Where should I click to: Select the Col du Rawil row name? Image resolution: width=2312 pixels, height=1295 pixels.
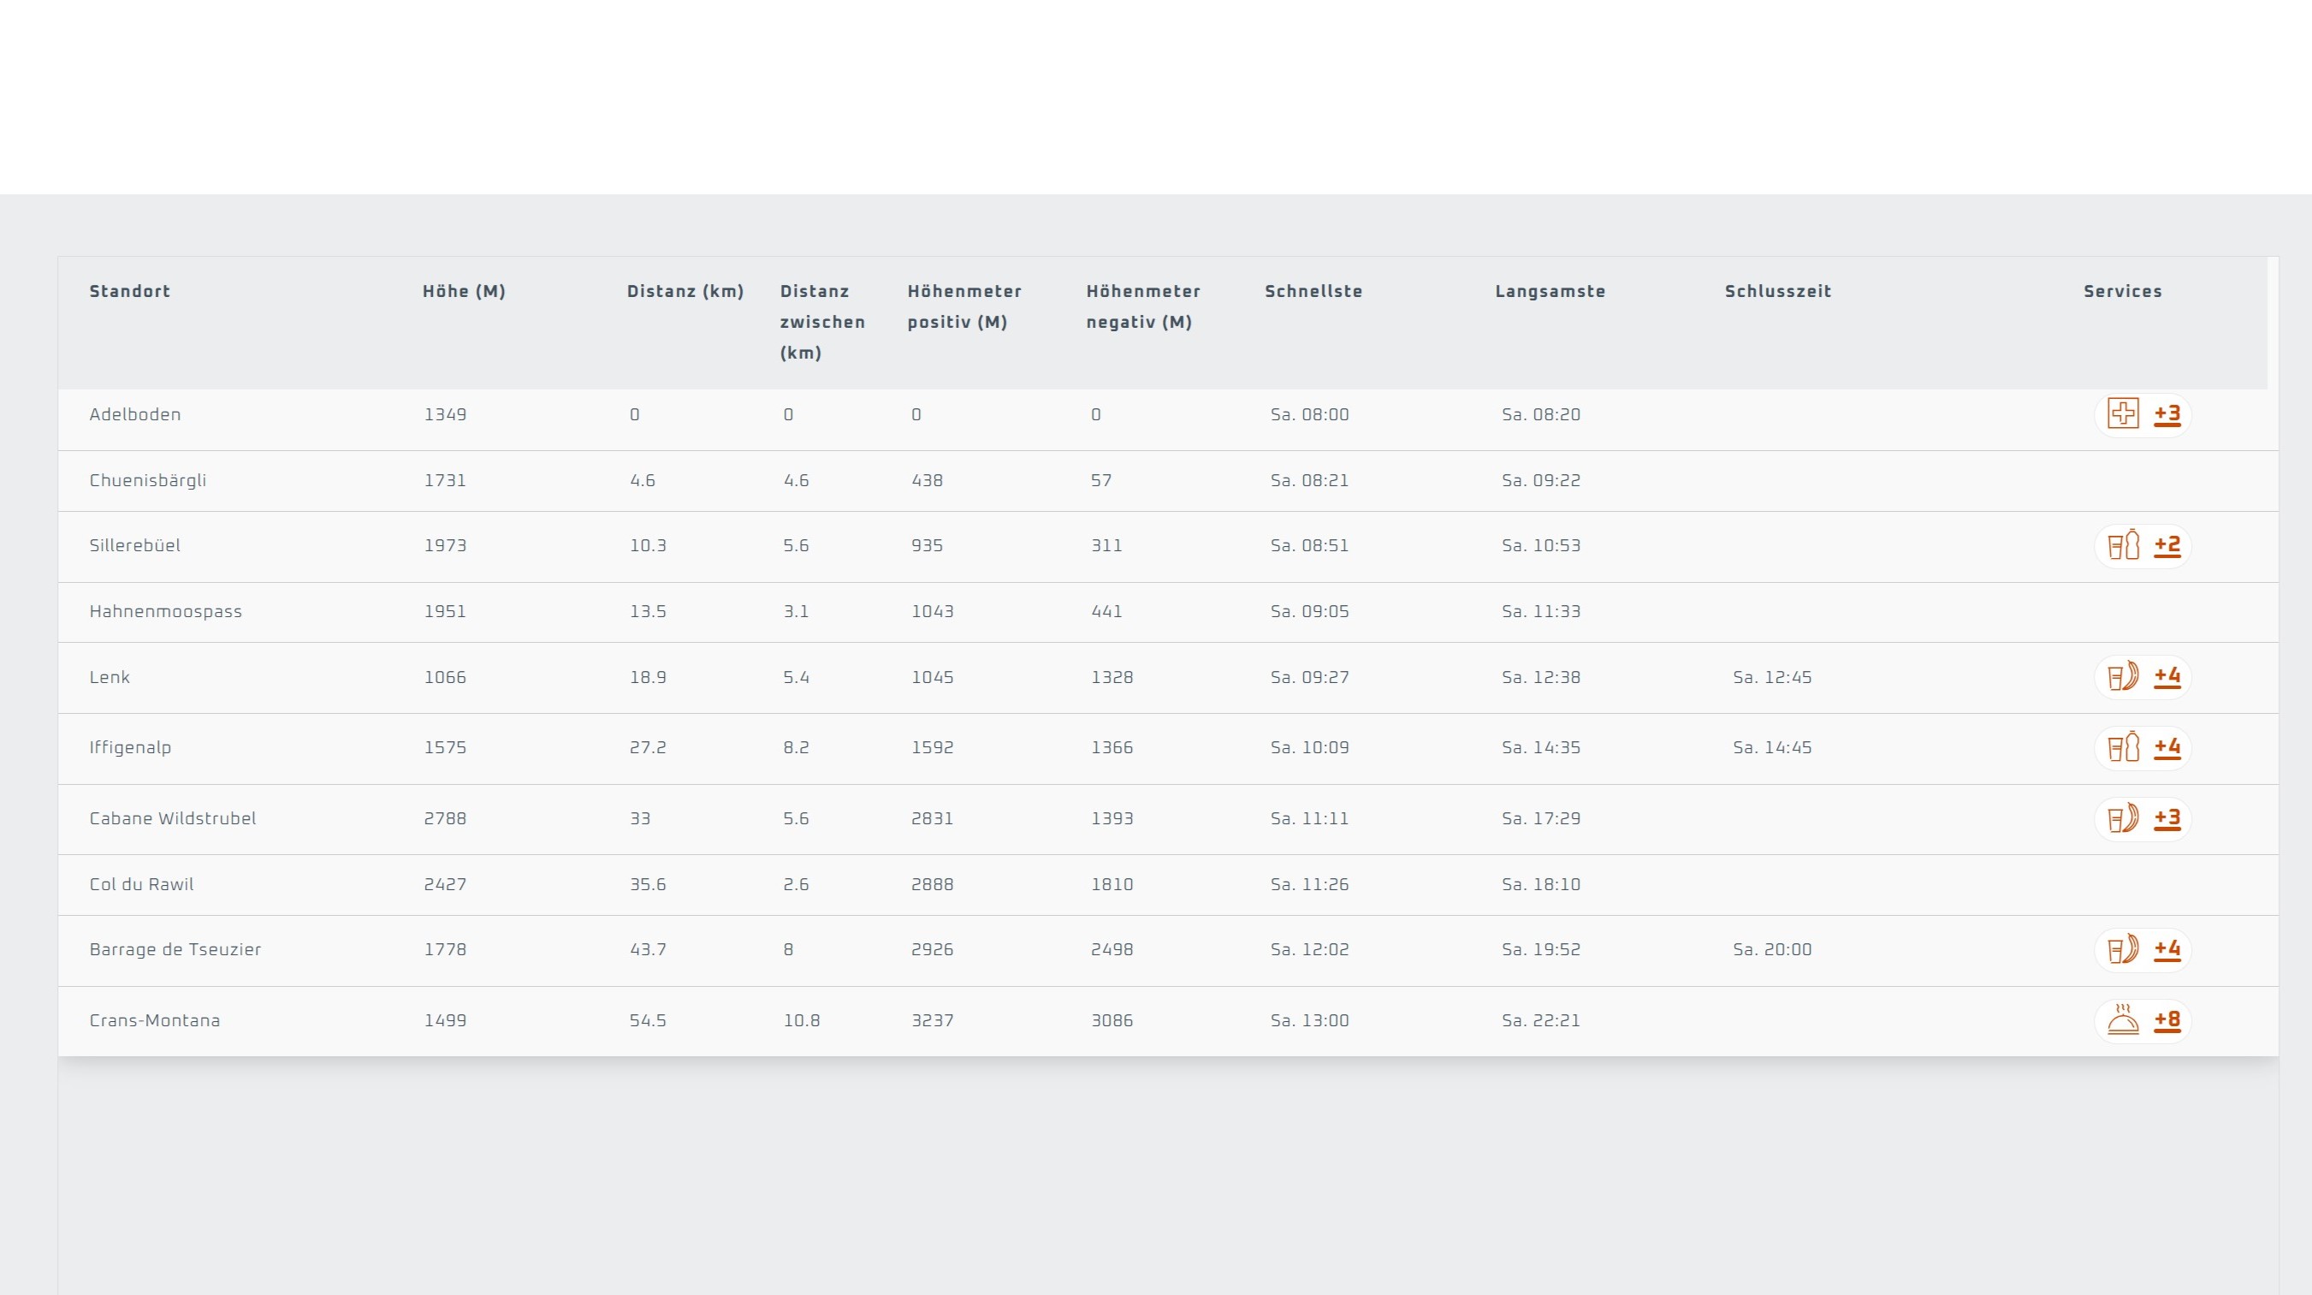142,884
